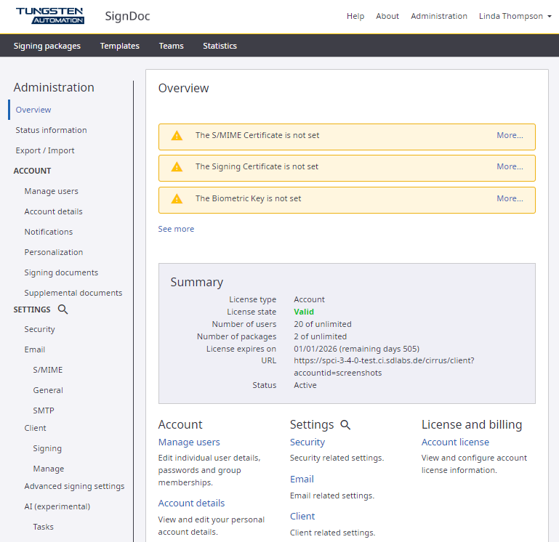
Task: Expand More on Signing Certificate warning
Action: tap(510, 166)
